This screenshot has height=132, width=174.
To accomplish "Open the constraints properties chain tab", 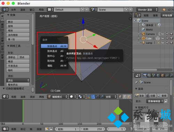I will tap(167, 75).
